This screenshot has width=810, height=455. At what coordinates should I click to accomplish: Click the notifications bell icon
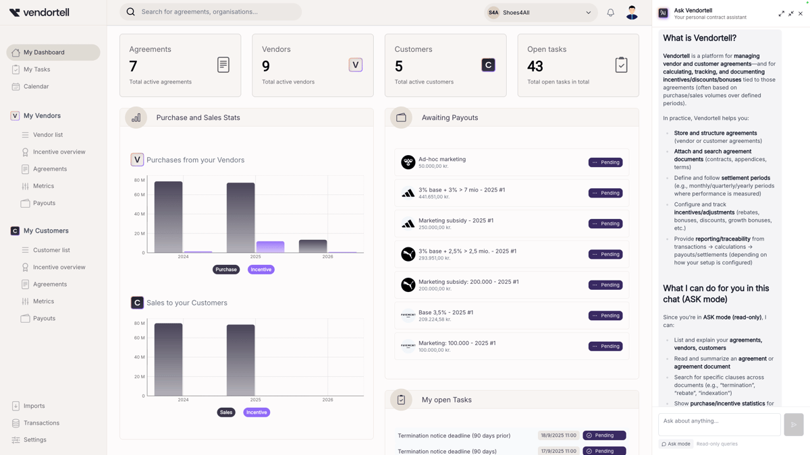point(610,12)
